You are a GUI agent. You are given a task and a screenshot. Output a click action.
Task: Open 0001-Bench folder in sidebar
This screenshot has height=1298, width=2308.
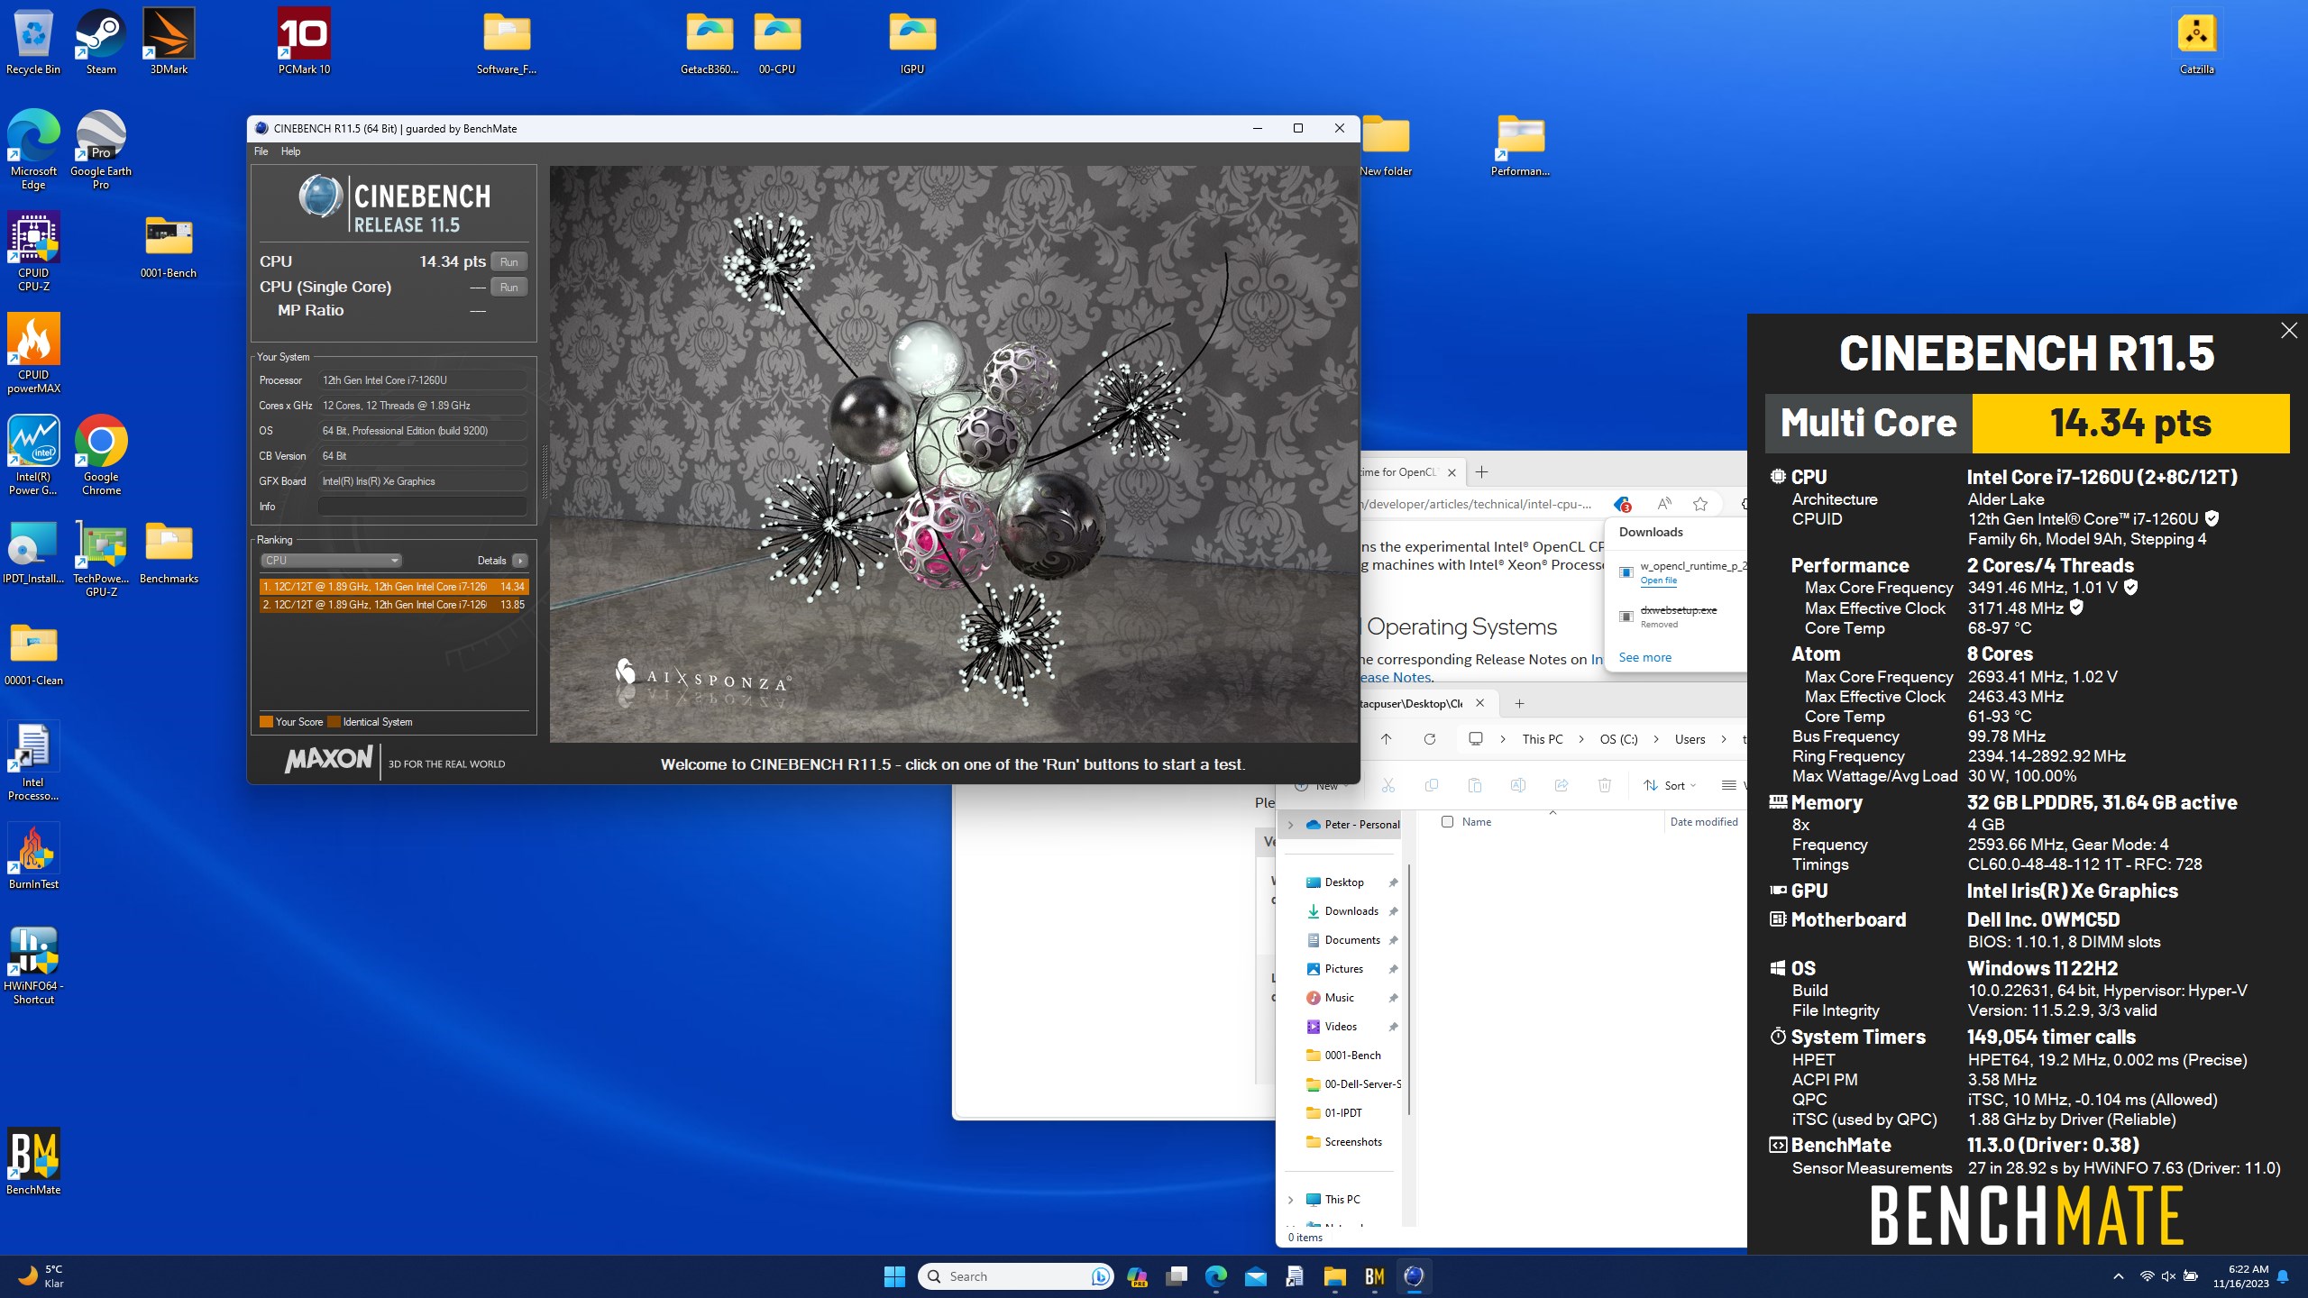click(1351, 1056)
